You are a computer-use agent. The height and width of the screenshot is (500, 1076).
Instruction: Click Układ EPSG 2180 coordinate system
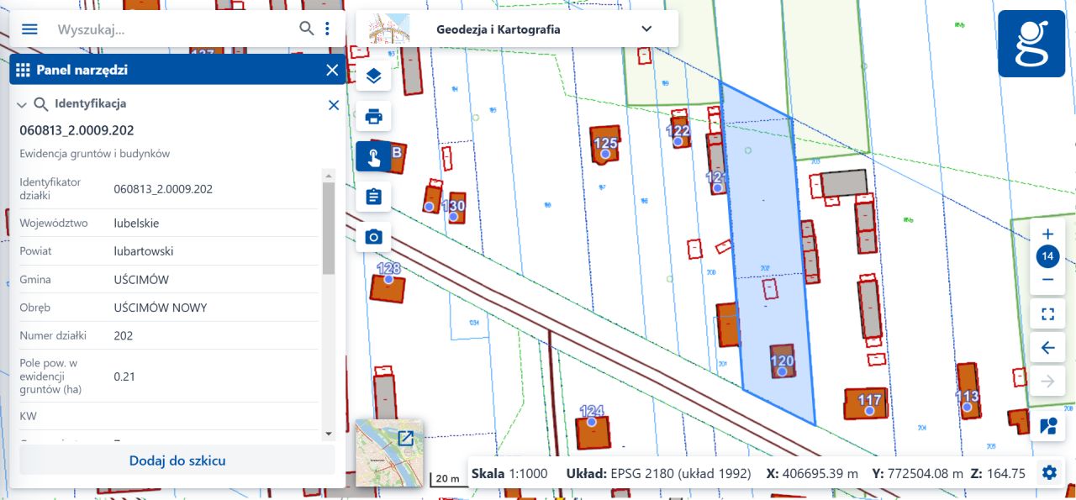(x=658, y=473)
